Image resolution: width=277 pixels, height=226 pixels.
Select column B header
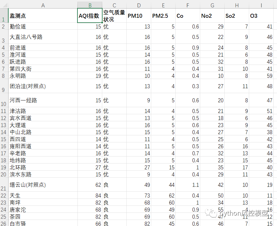(90, 5)
